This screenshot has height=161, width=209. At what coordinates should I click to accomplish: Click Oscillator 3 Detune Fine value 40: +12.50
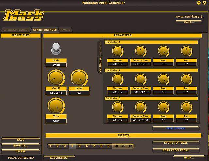140,120
